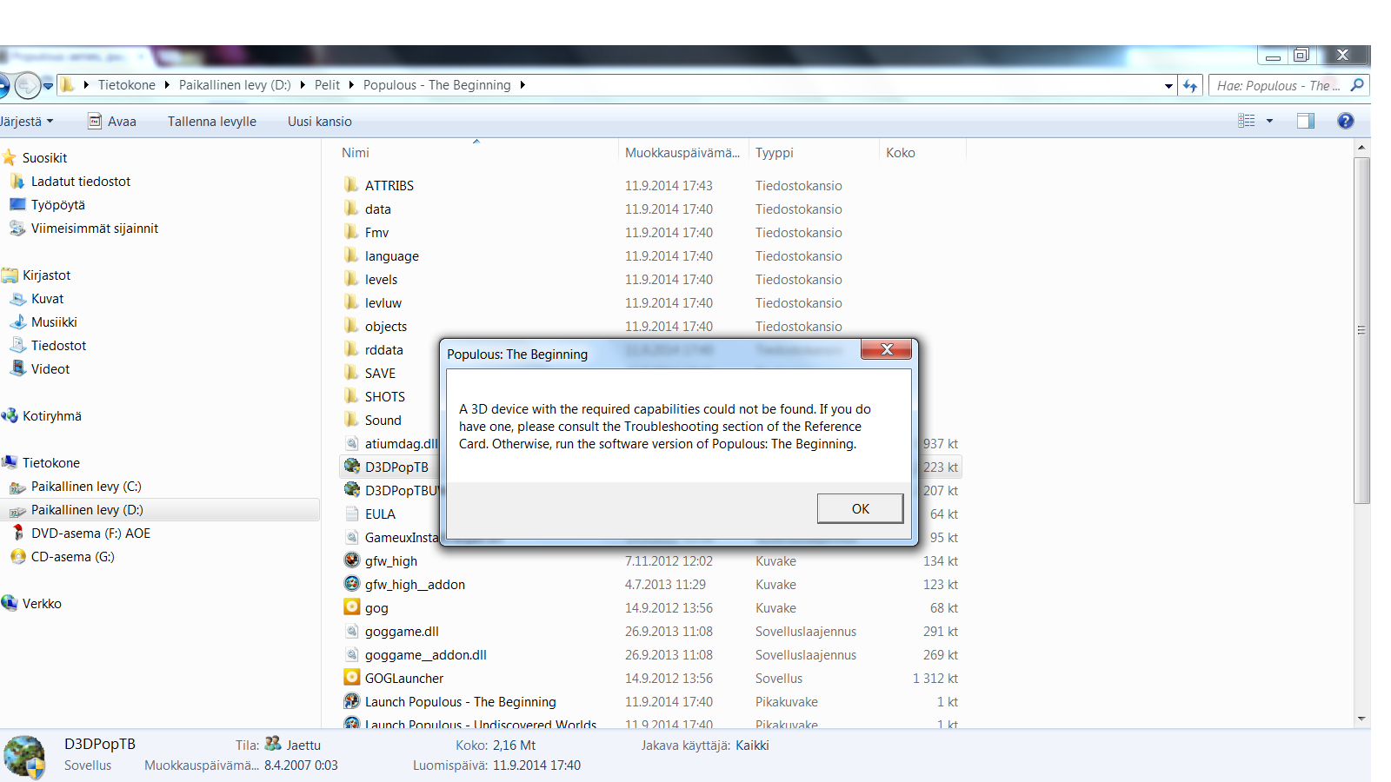Select the gog image icon
Screen dimensions: 1391x782
(351, 607)
